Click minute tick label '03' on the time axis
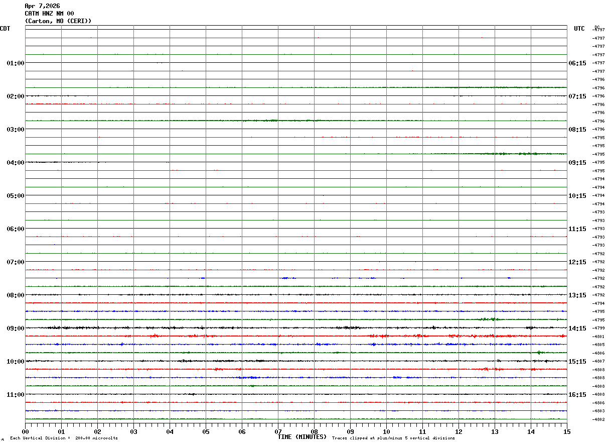607x445 pixels. pos(133,432)
